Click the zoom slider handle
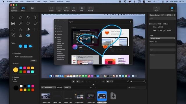Viewport: 186px width, 104px height. point(131,81)
